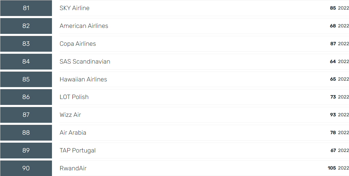The height and width of the screenshot is (176, 349).
Task: Click the rank 90 box
Action: pos(26,168)
